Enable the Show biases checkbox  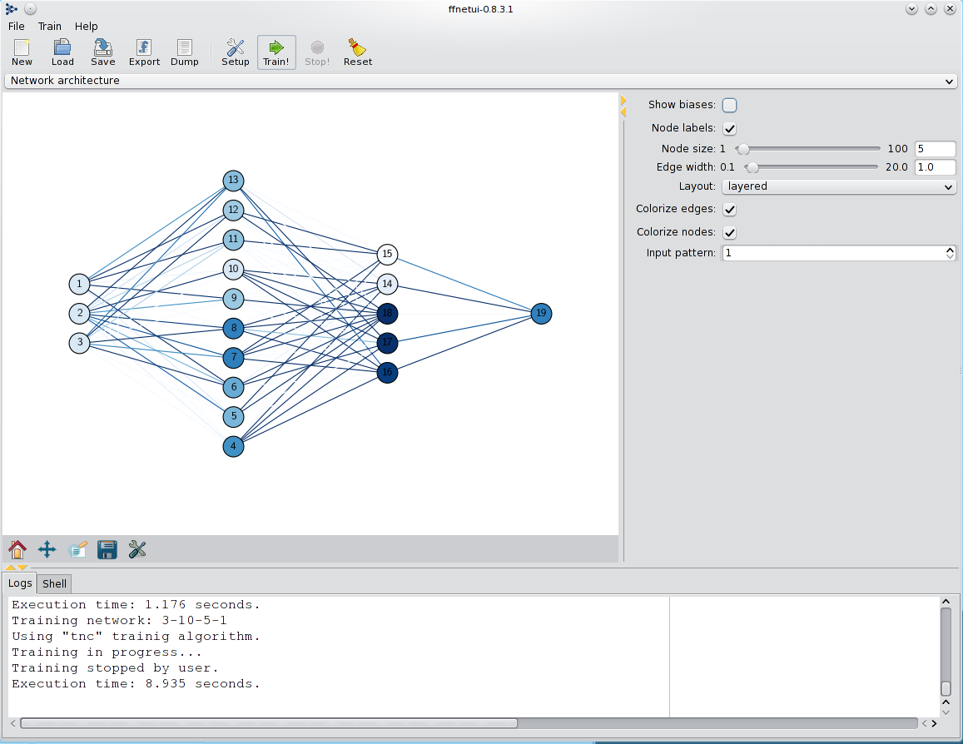coord(730,105)
